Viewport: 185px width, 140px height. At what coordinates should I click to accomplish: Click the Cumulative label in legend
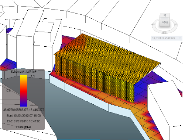click(24, 127)
